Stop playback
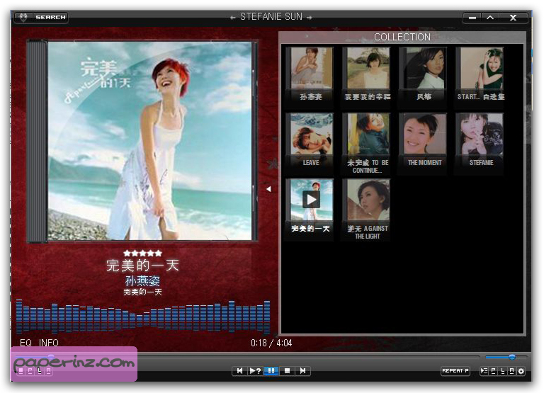 [x=287, y=371]
